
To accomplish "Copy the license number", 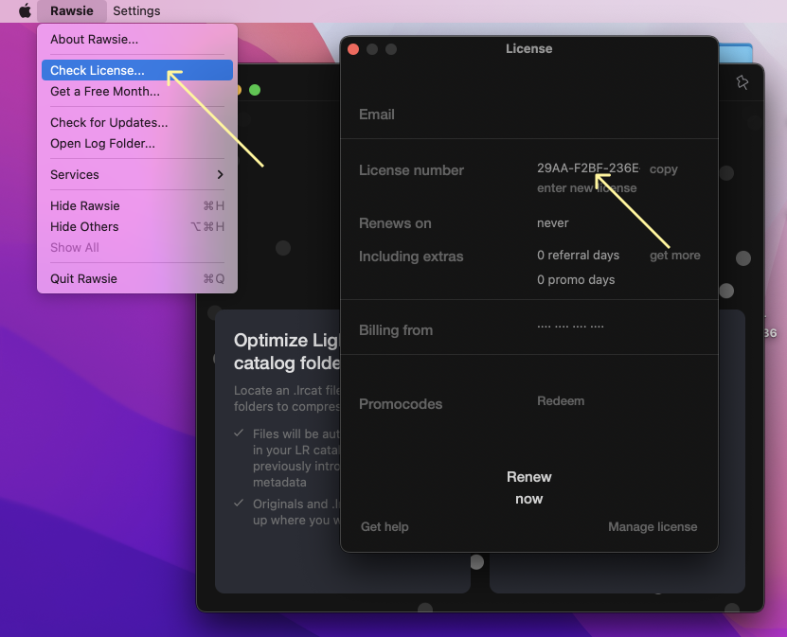I will [664, 169].
